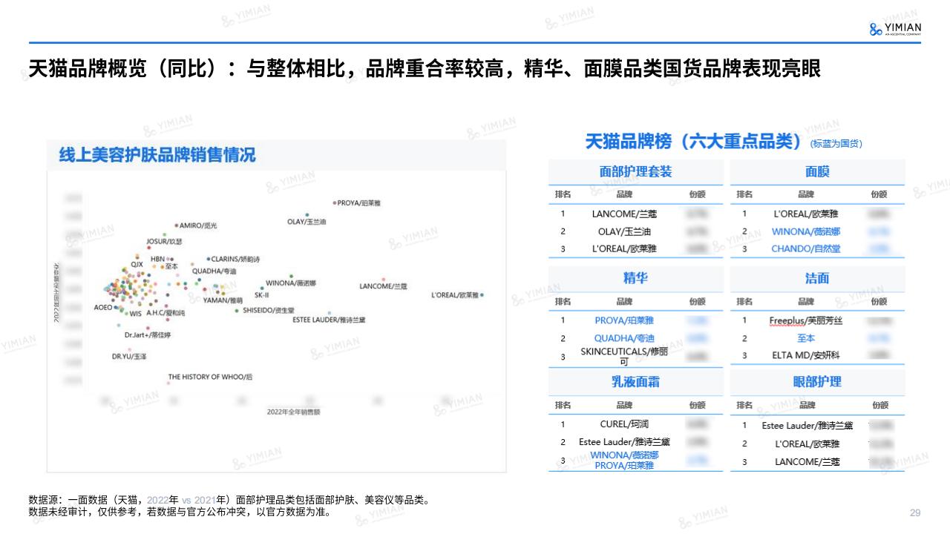Click the disclaimer line 数据未经审计
Viewport: 950px width, 534px height.
click(x=180, y=512)
